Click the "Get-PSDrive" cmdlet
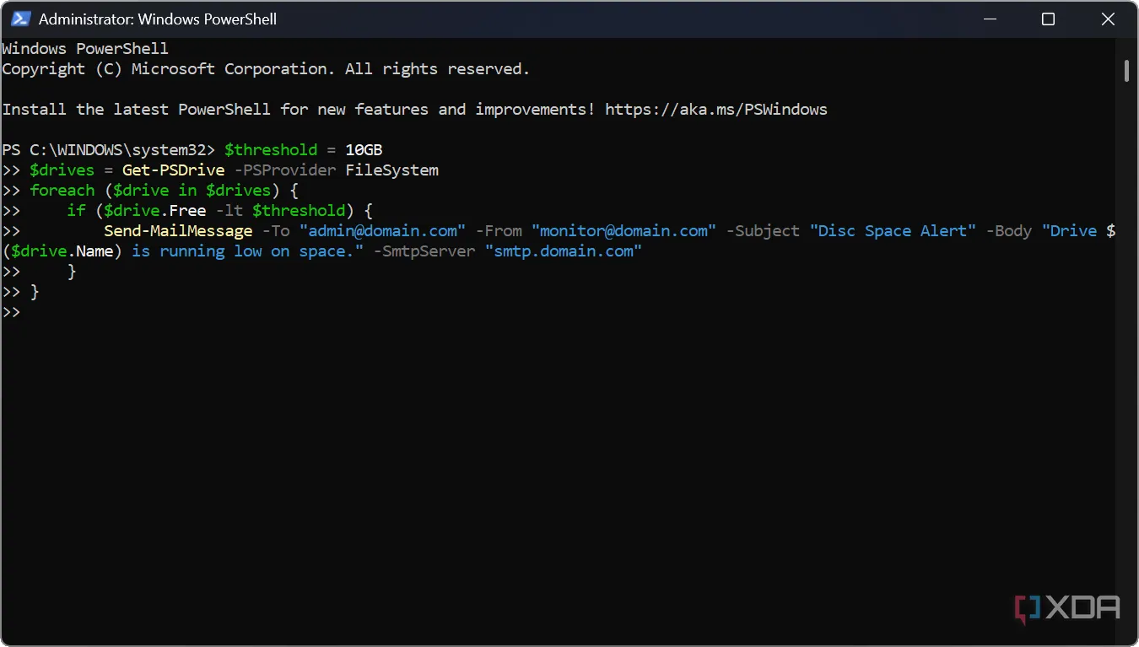 [173, 170]
